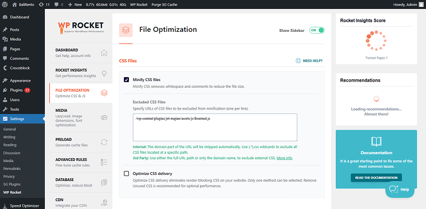Image resolution: width=426 pixels, height=209 pixels.
Task: Open Rocket Insights tab
Action: click(81, 73)
